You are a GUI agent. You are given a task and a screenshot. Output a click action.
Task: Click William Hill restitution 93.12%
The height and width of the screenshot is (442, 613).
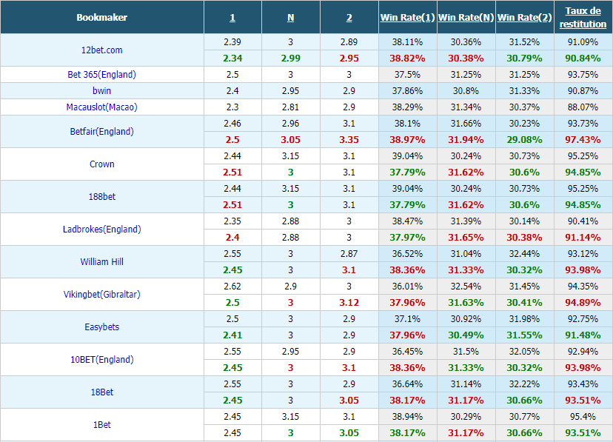point(583,254)
